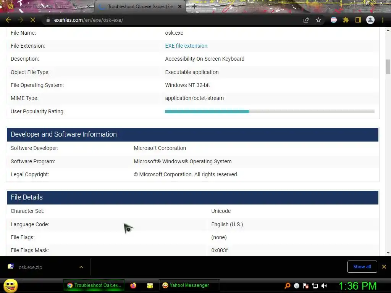This screenshot has width=391, height=293.
Task: Expand the osk.exe.zip download options chevron
Action: (x=81, y=267)
